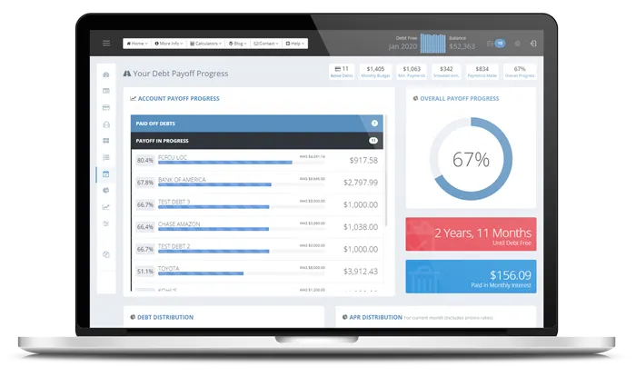The image size is (636, 377).
Task: Open the Blog dropdown menu
Action: click(238, 44)
